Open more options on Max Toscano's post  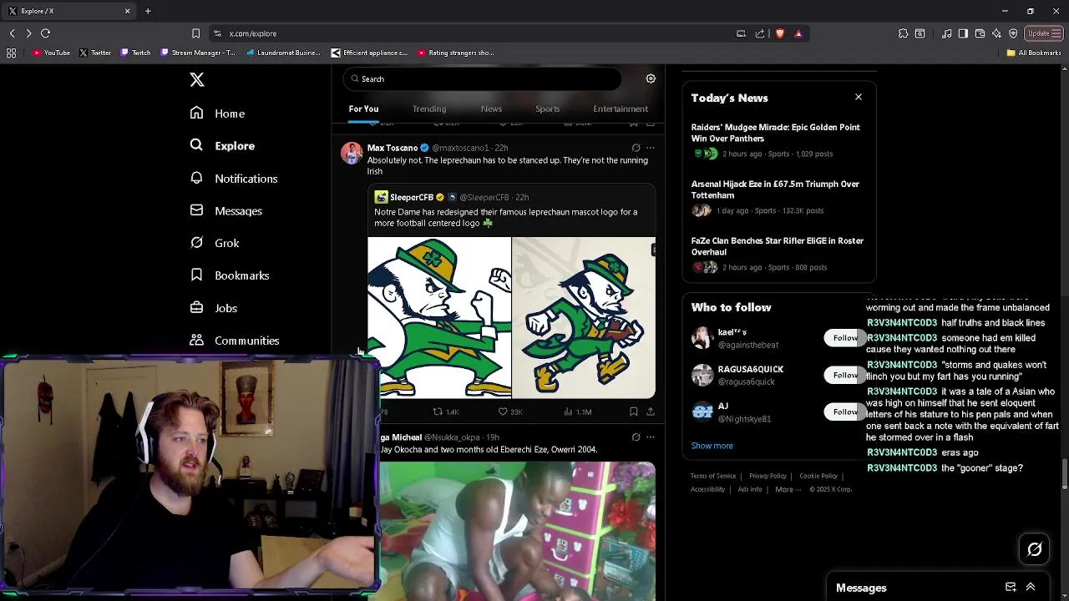point(651,148)
